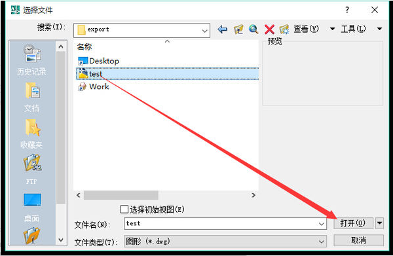This screenshot has width=393, height=256.
Task: Go up one folder level
Action: click(238, 29)
